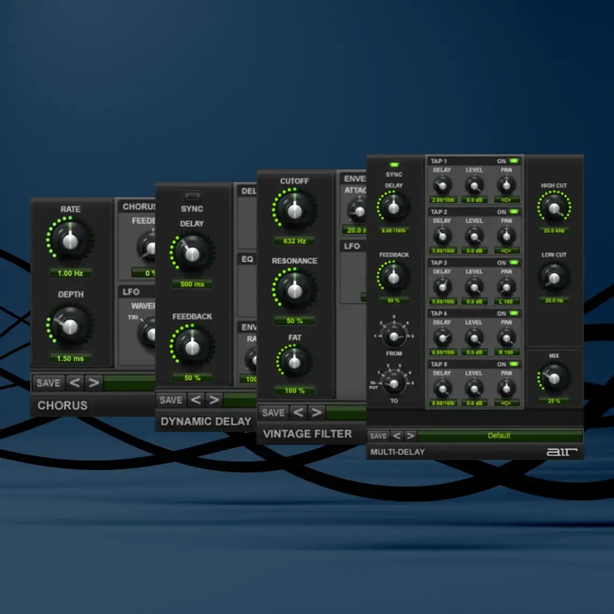Open the Multi-Delay Default preset menu

pos(500,435)
